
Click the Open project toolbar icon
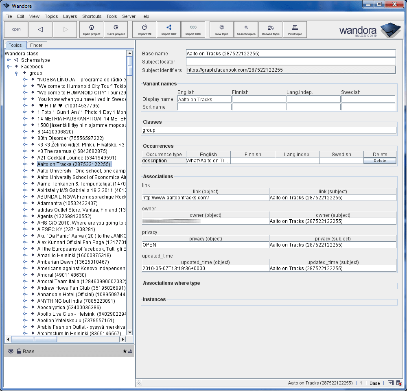pyautogui.click(x=92, y=29)
